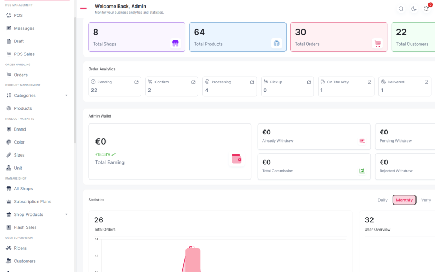Screen dimensions: 435x272
Task: Click the +18.53% earning growth text
Action: pyautogui.click(x=103, y=154)
